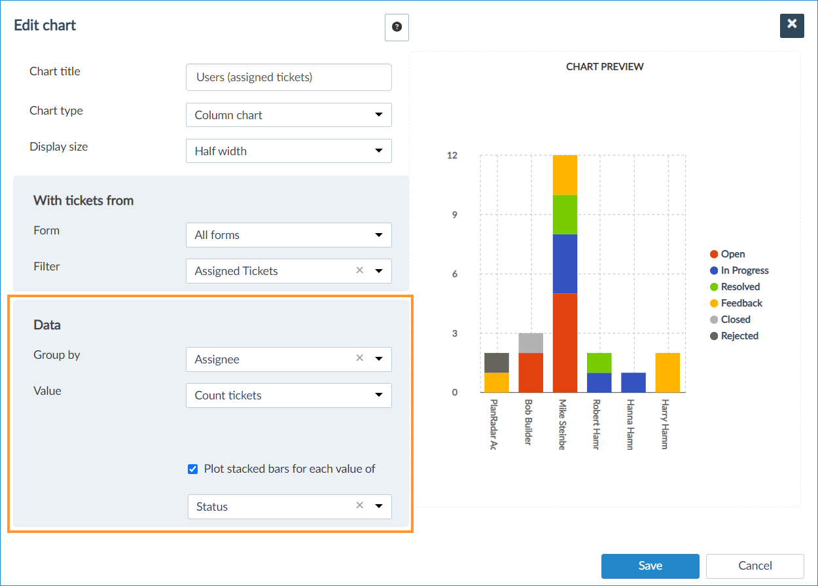The image size is (818, 586).
Task: Open the Chart type dropdown
Action: [x=289, y=115]
